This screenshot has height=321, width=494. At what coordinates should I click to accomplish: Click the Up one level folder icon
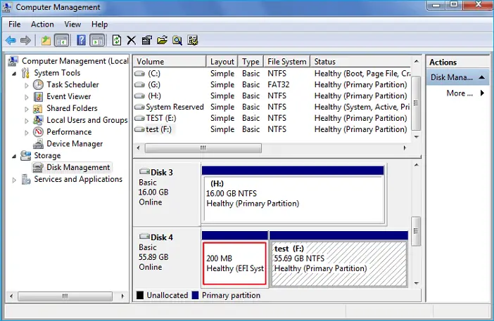click(x=46, y=40)
